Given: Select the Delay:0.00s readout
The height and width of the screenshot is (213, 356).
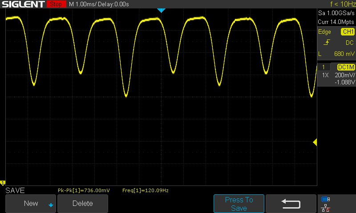Looking at the screenshot, I should click(x=113, y=4).
